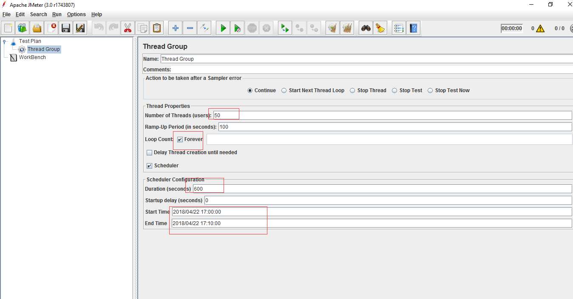Select Thread Group in the tree

pyautogui.click(x=43, y=49)
